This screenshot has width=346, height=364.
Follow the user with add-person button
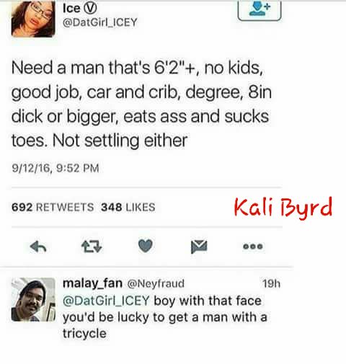click(x=259, y=10)
